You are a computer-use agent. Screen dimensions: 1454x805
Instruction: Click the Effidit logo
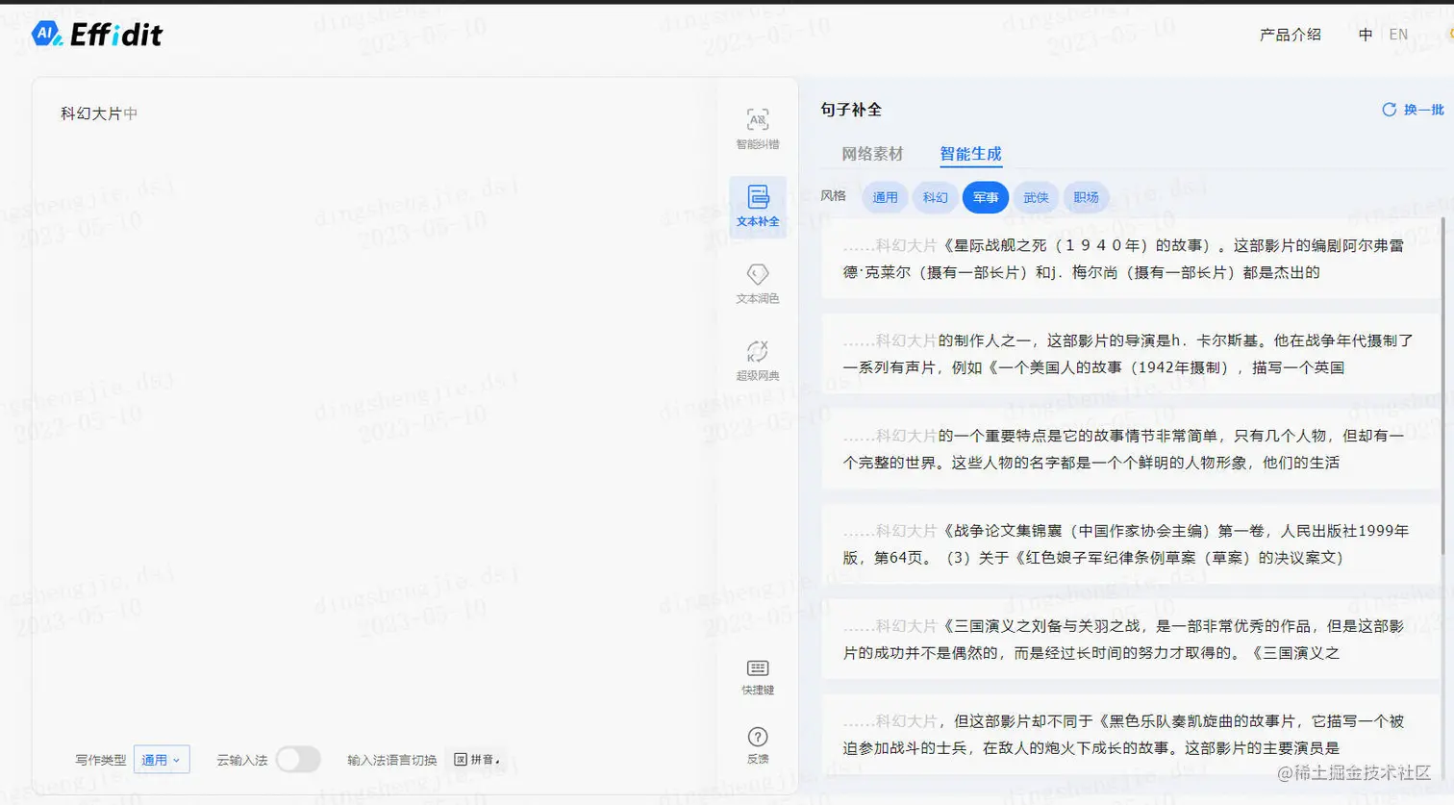(97, 35)
